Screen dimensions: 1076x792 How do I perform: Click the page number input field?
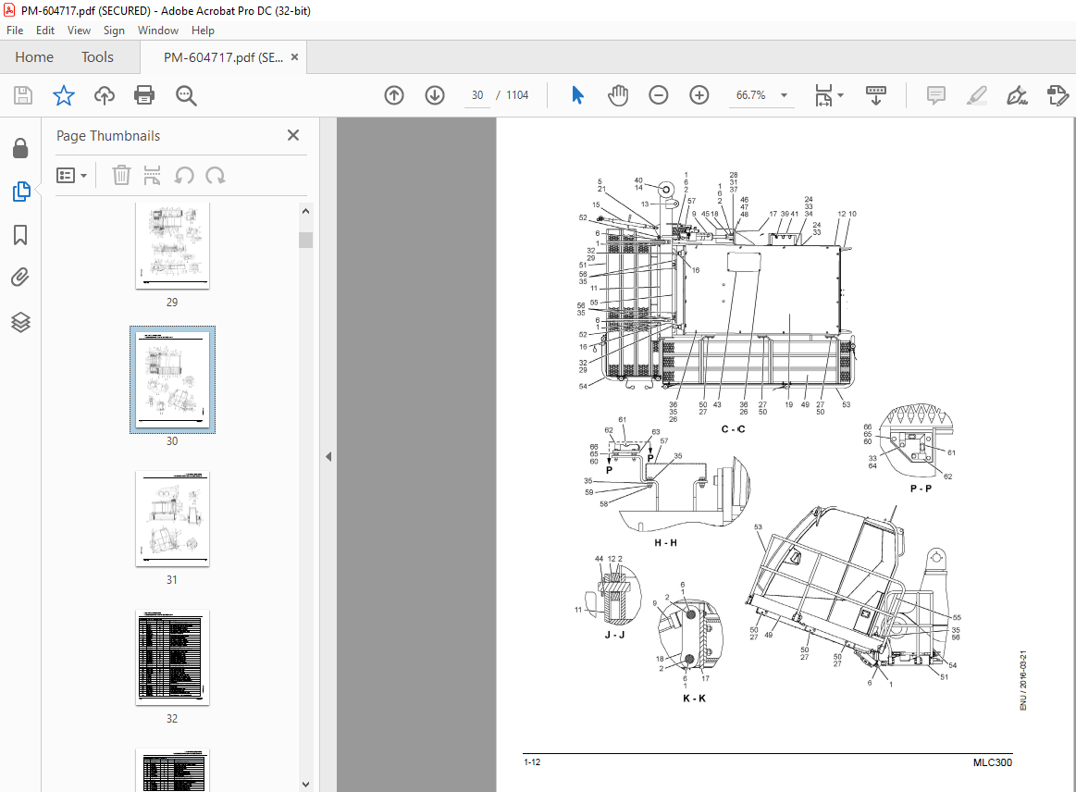[477, 95]
